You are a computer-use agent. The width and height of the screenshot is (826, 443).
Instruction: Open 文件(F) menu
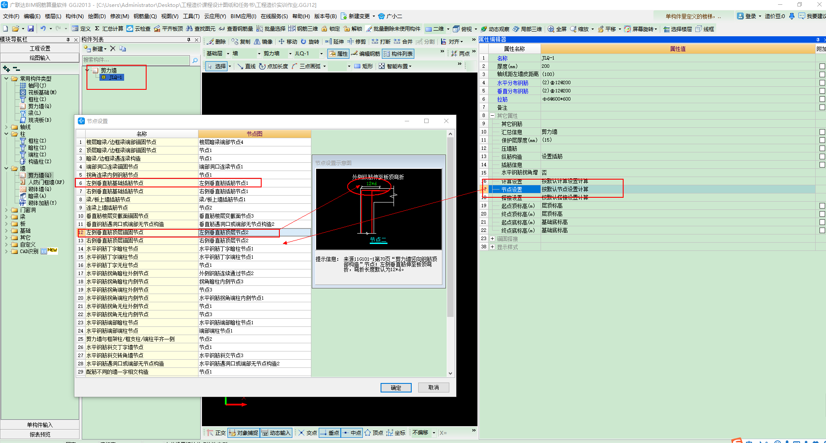click(11, 16)
